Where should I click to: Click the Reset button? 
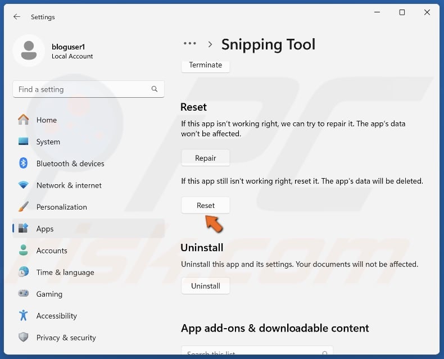[x=206, y=205]
